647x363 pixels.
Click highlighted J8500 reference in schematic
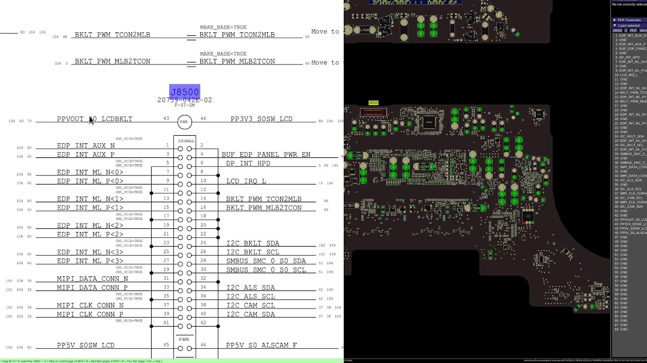184,92
